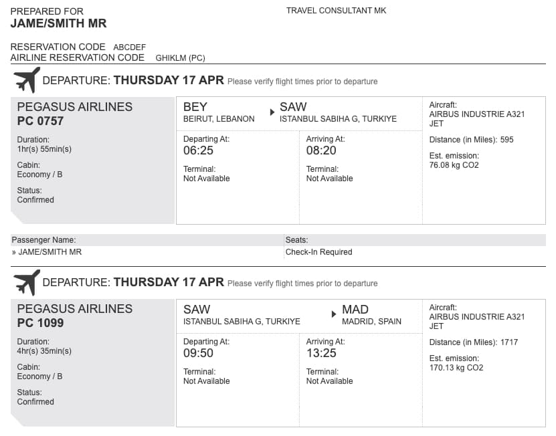Click arrival time 13:25
Viewport: 556px width, 436px height.
pyautogui.click(x=321, y=353)
